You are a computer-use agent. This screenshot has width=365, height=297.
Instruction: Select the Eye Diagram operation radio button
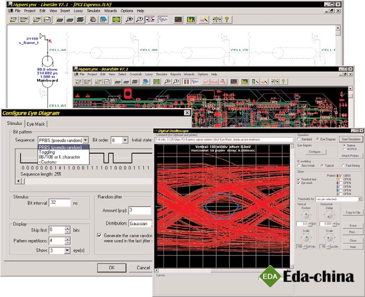[x=317, y=139]
